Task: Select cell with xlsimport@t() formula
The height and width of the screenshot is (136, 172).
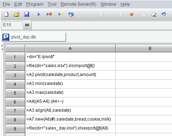Action: (70, 66)
